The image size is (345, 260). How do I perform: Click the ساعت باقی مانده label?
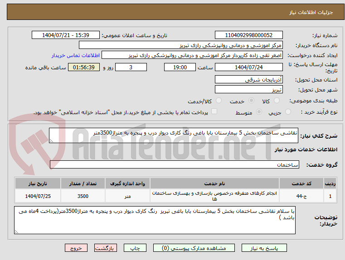click(45, 67)
